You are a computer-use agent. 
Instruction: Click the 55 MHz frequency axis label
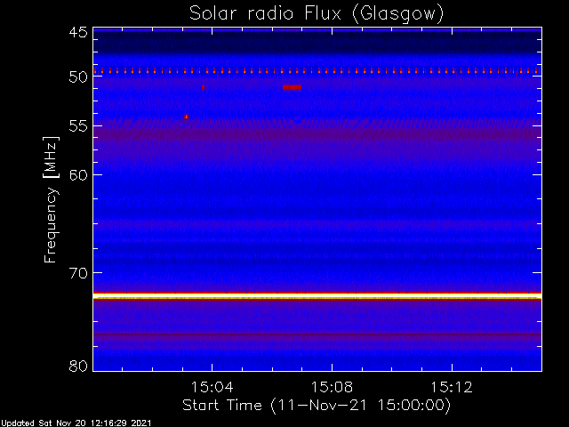coord(78,126)
